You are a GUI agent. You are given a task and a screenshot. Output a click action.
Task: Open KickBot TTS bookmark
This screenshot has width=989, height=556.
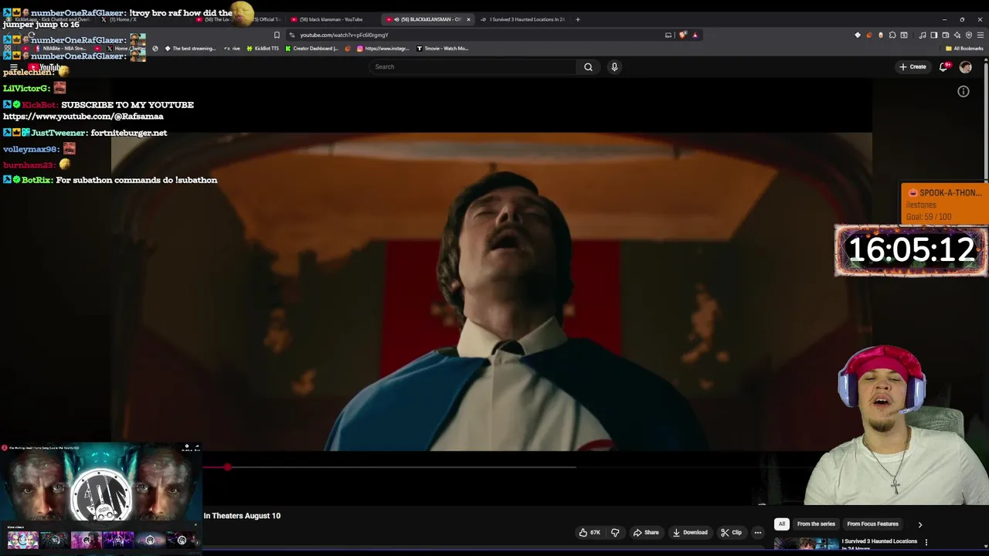pos(262,49)
